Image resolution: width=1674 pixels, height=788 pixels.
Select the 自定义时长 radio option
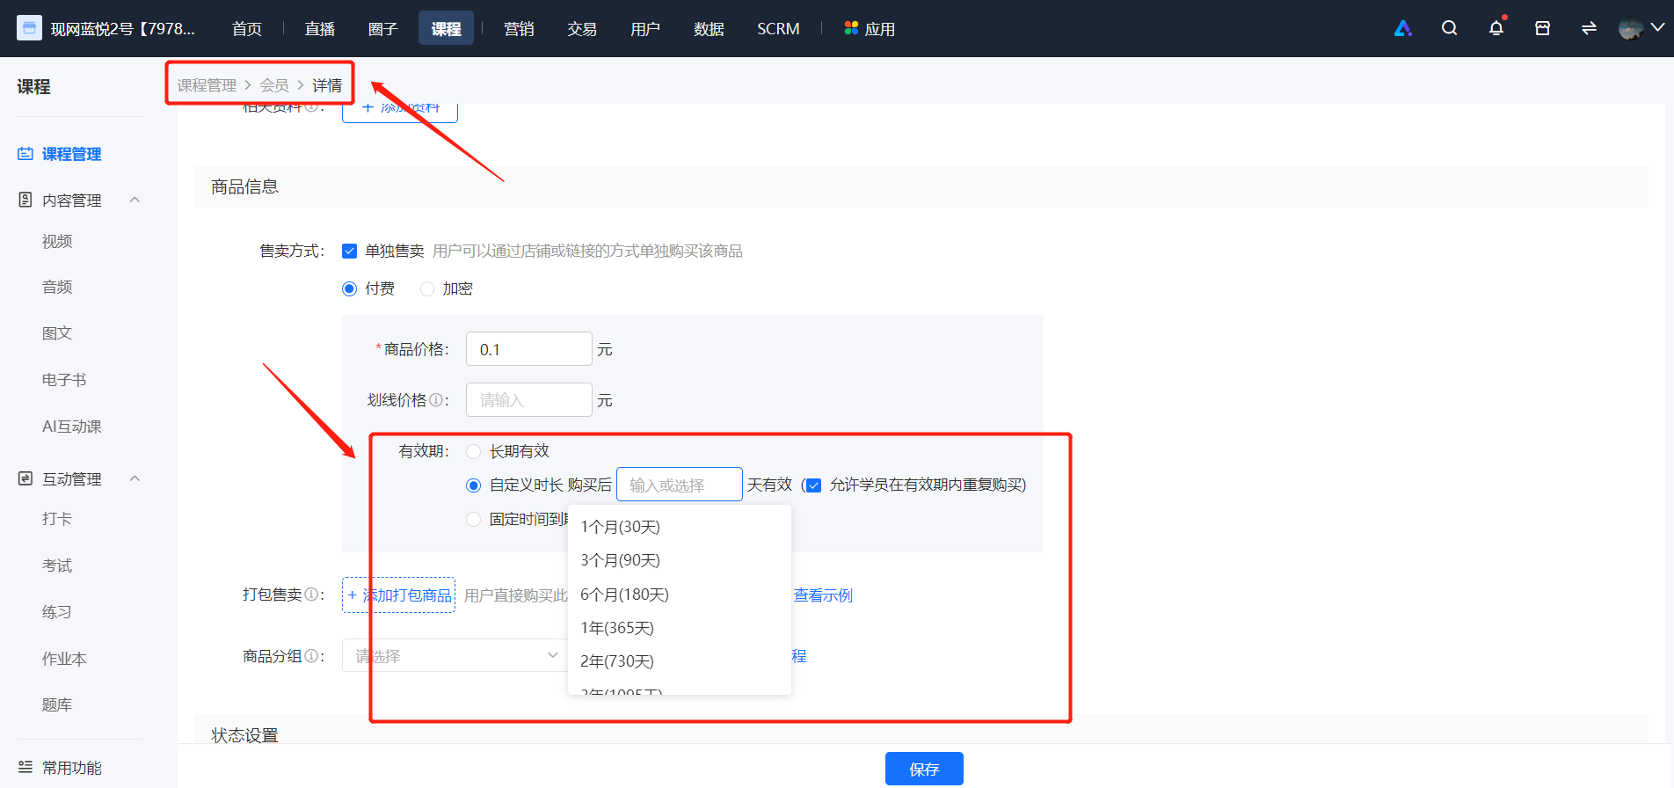(x=474, y=485)
